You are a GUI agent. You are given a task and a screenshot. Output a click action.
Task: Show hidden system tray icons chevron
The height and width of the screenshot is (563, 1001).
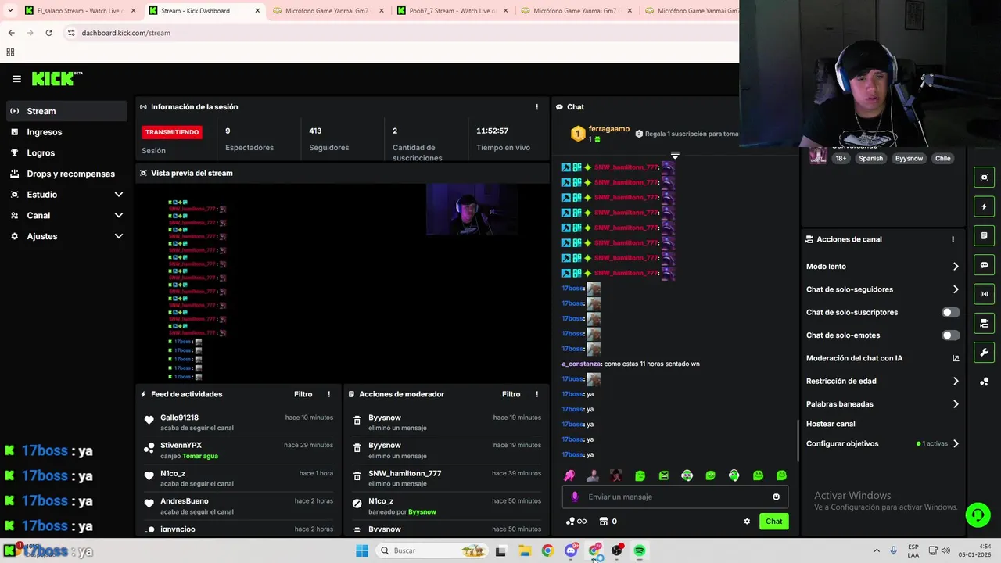click(876, 550)
